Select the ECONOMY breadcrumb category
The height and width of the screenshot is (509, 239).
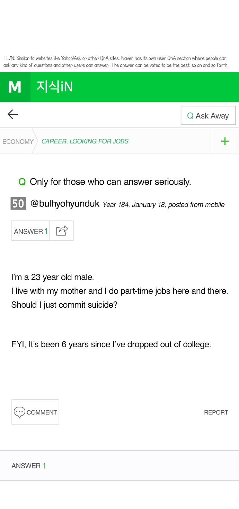(x=18, y=141)
